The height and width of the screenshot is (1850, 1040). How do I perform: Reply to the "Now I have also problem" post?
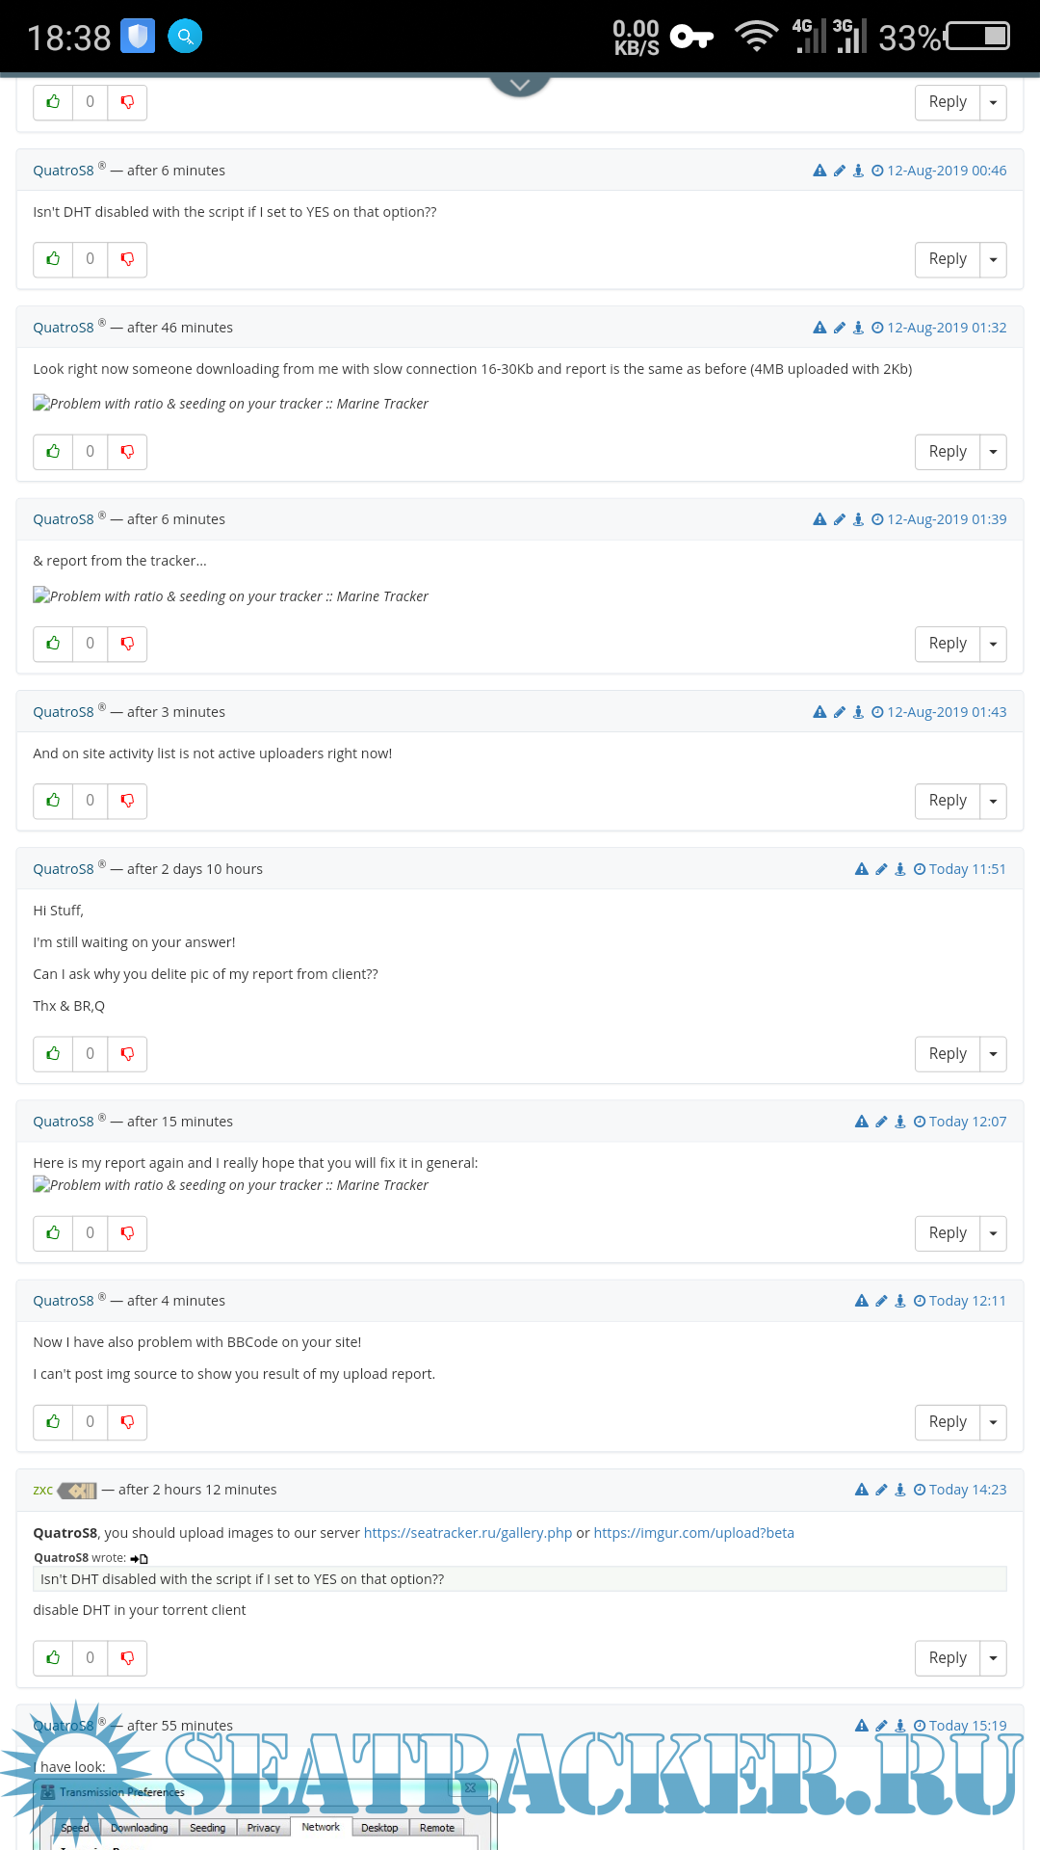point(948,1422)
